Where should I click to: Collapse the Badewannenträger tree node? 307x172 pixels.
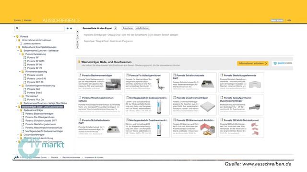(18, 110)
